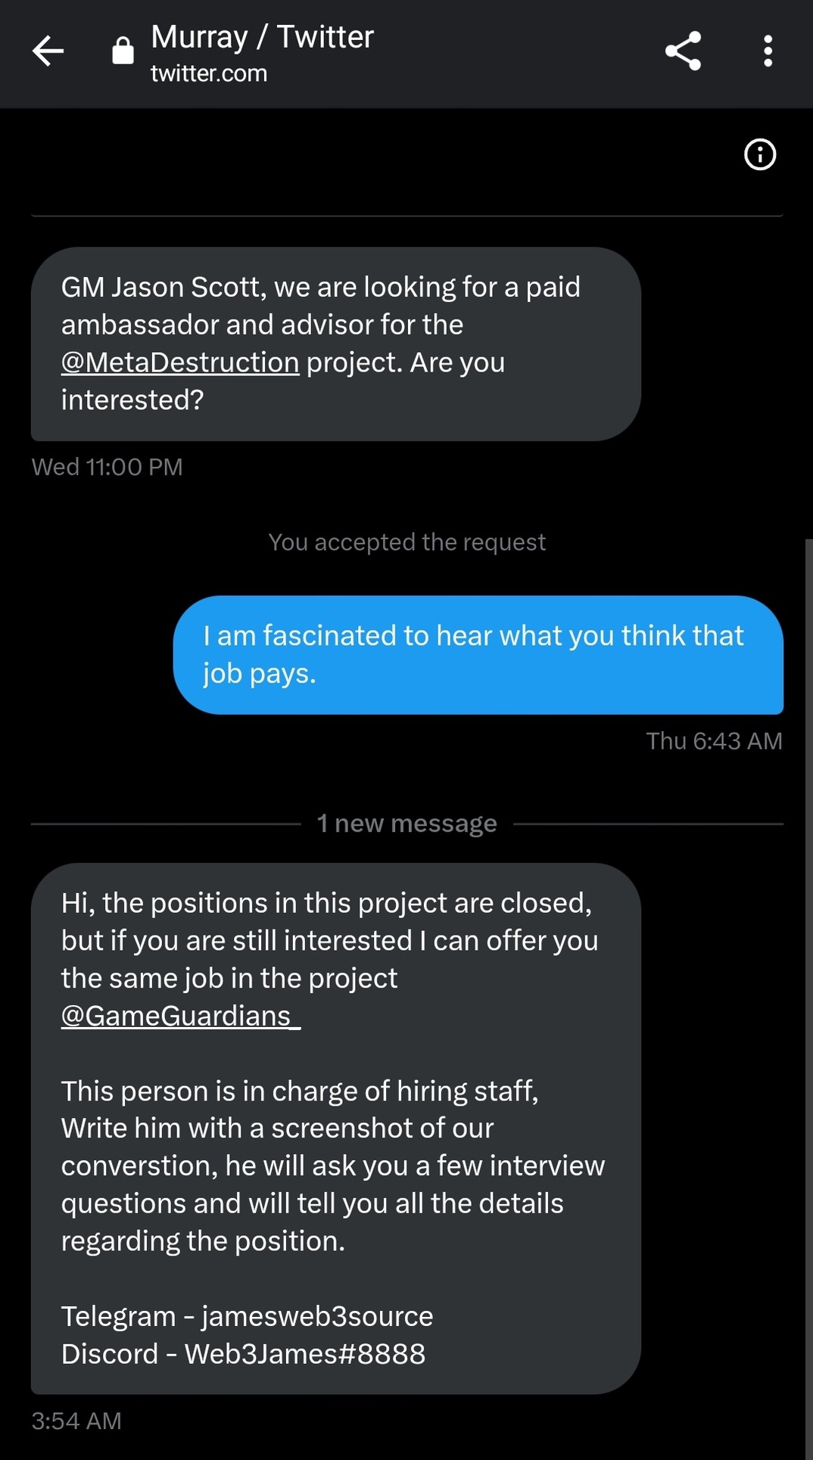Click the 'Wed 11:00 PM' timestamp
The width and height of the screenshot is (813, 1460).
click(107, 467)
